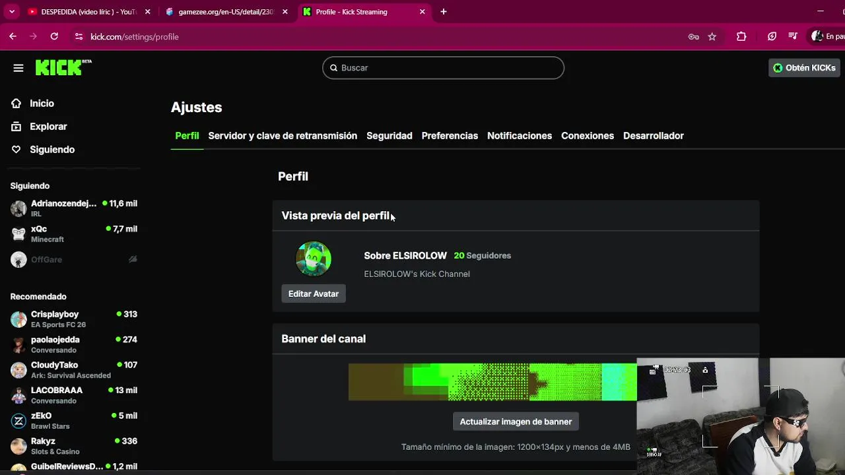The width and height of the screenshot is (845, 475).
Task: Click the ELSIROLOW profile avatar image
Action: pyautogui.click(x=314, y=259)
